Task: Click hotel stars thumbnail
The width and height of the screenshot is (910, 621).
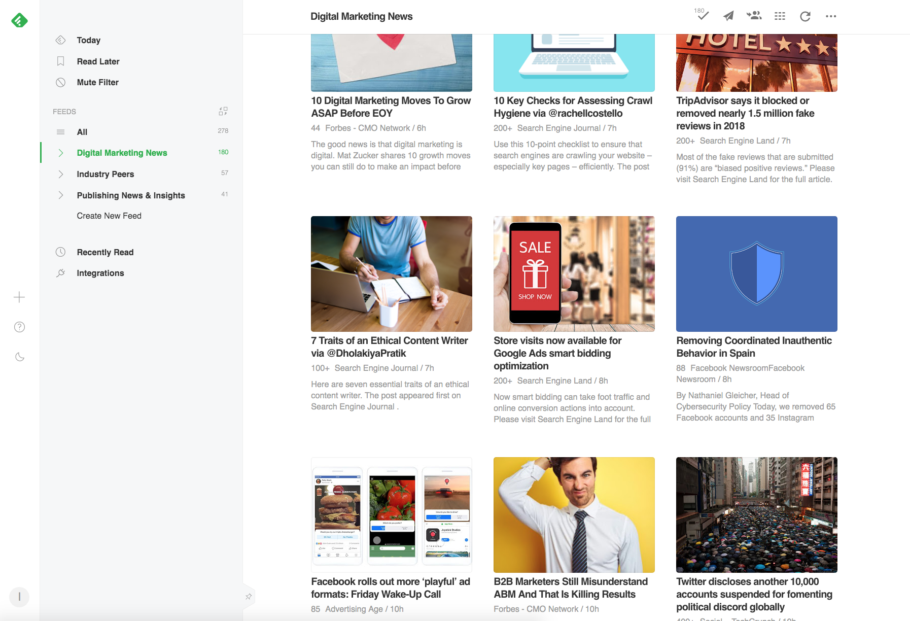Action: (757, 63)
